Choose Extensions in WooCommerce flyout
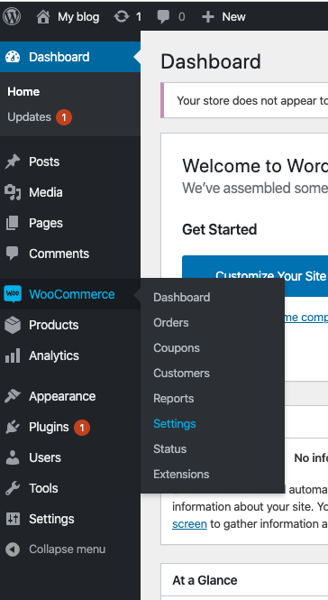Viewport: 328px width, 600px height. pyautogui.click(x=181, y=474)
